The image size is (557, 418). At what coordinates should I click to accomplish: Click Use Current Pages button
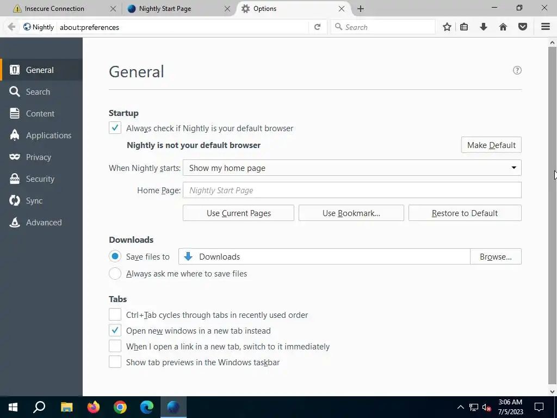[238, 213]
